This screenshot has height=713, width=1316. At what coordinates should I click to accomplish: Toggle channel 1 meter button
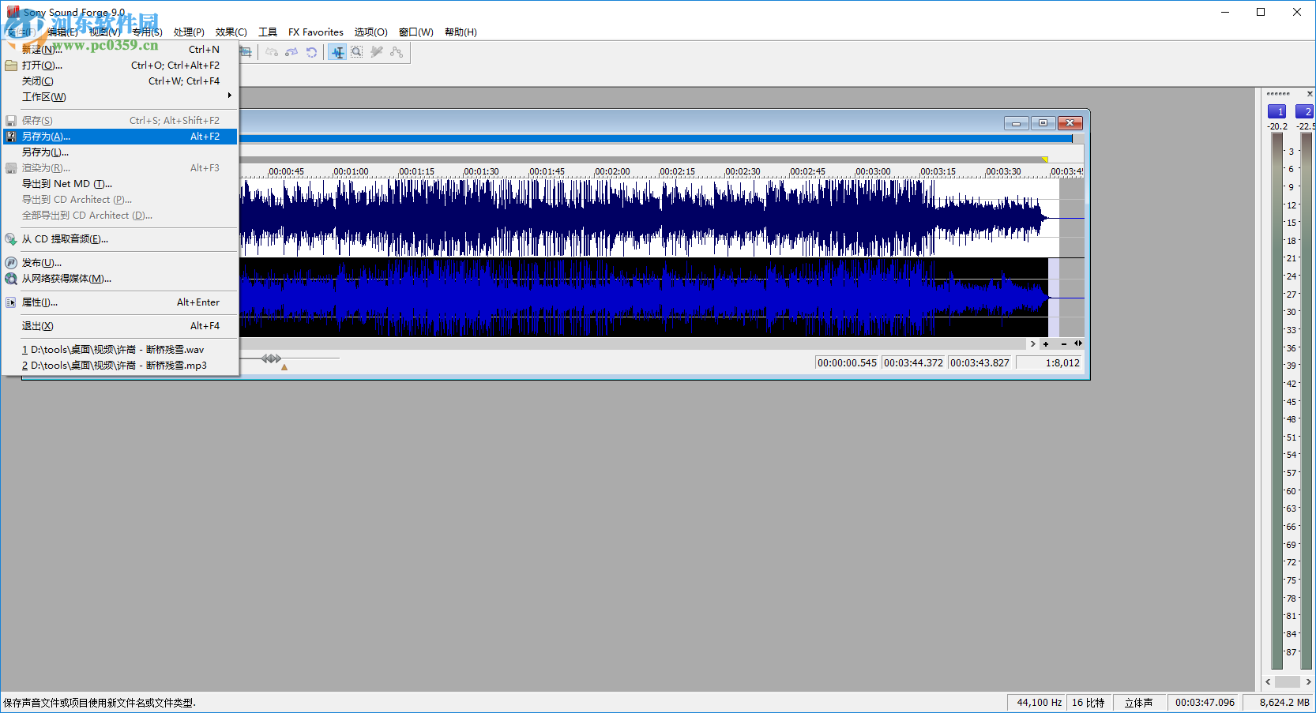(1277, 111)
